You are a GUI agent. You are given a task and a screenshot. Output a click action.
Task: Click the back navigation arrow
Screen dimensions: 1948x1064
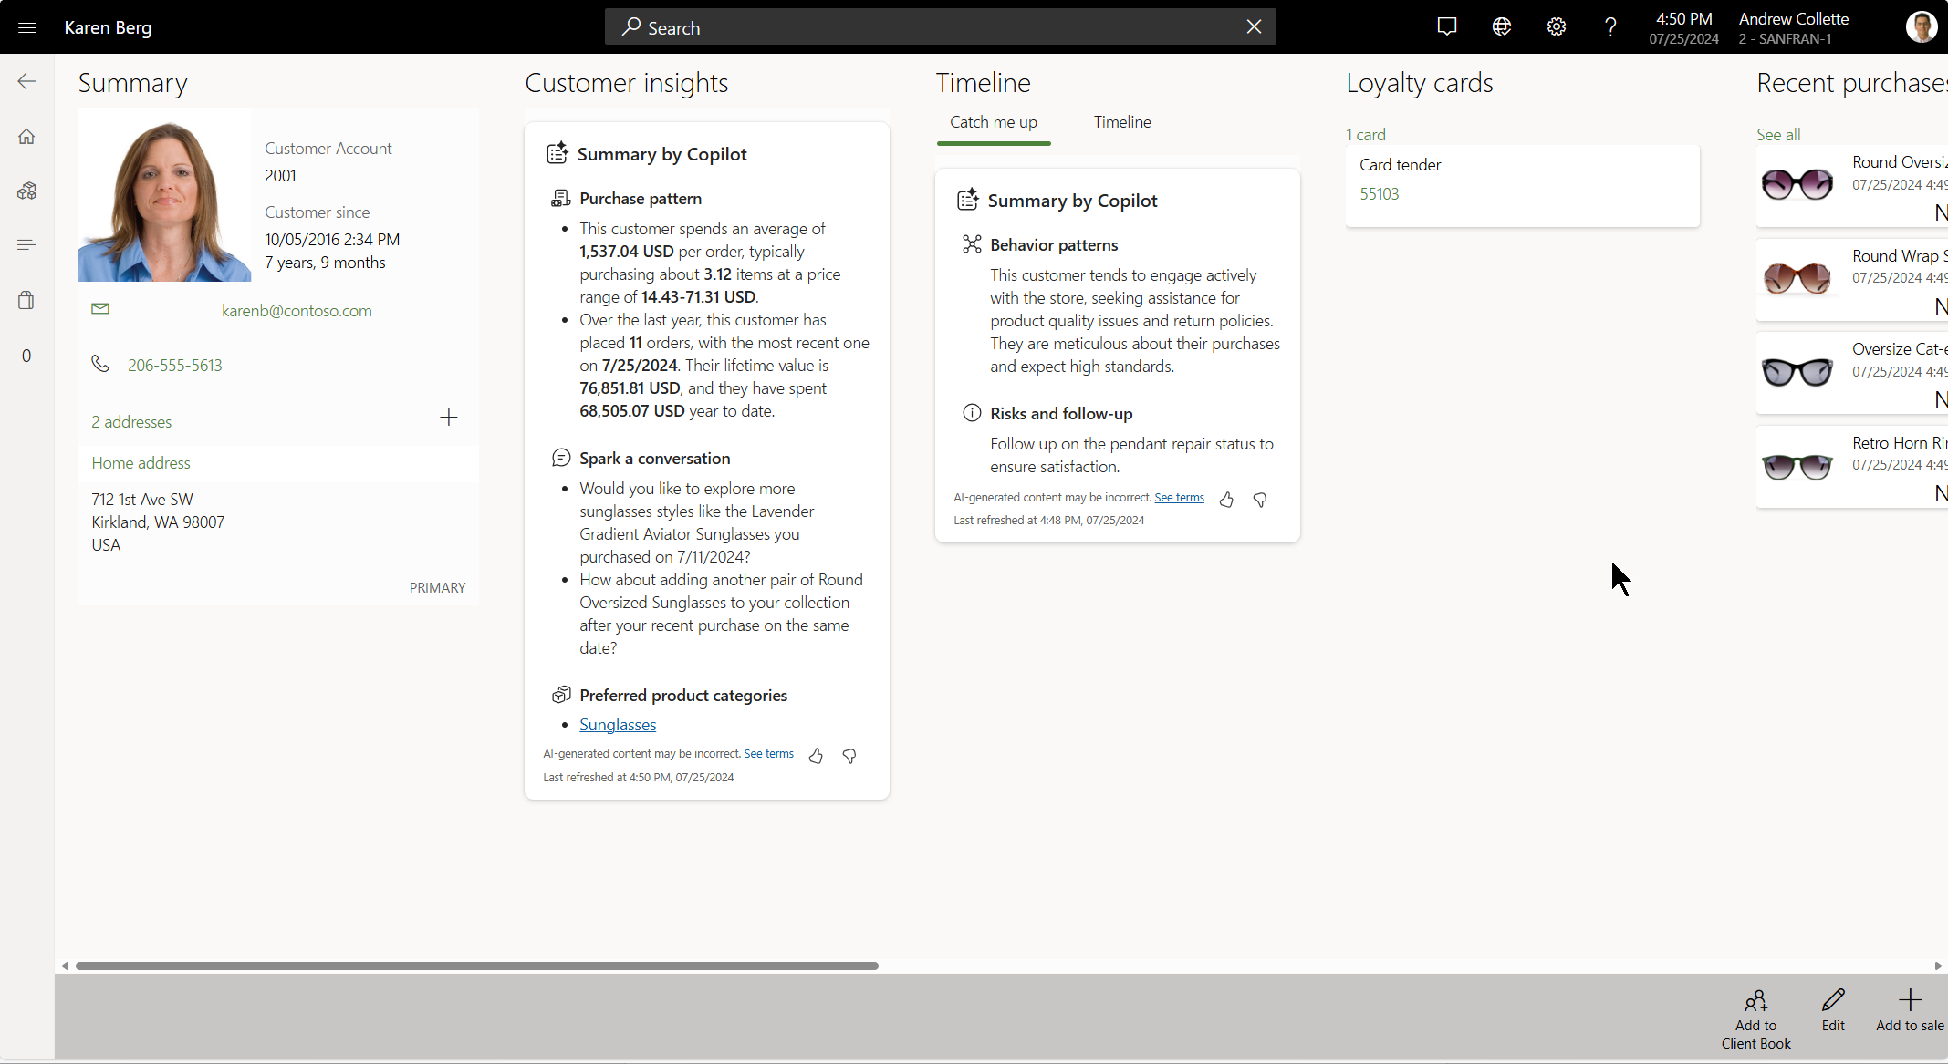coord(26,81)
